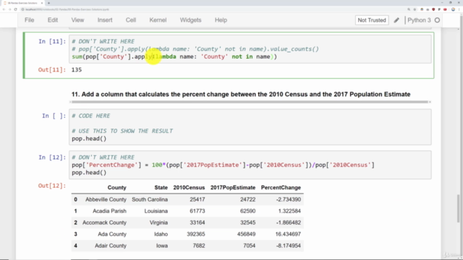This screenshot has height=260, width=463.
Task: Click the Iowa state cell
Action: coord(162,246)
